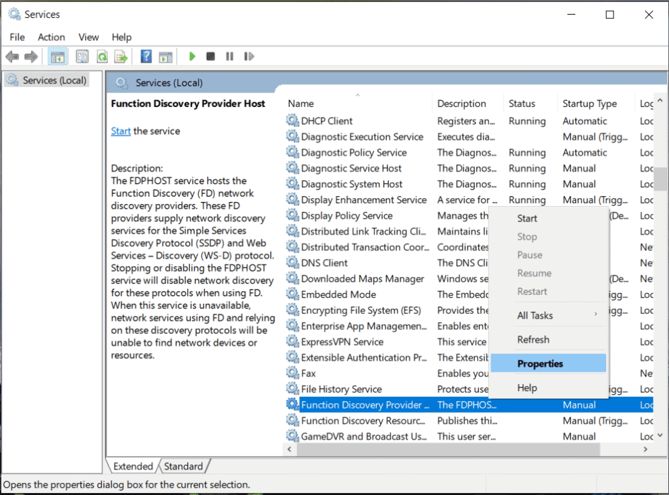Open the Action menu

(51, 37)
